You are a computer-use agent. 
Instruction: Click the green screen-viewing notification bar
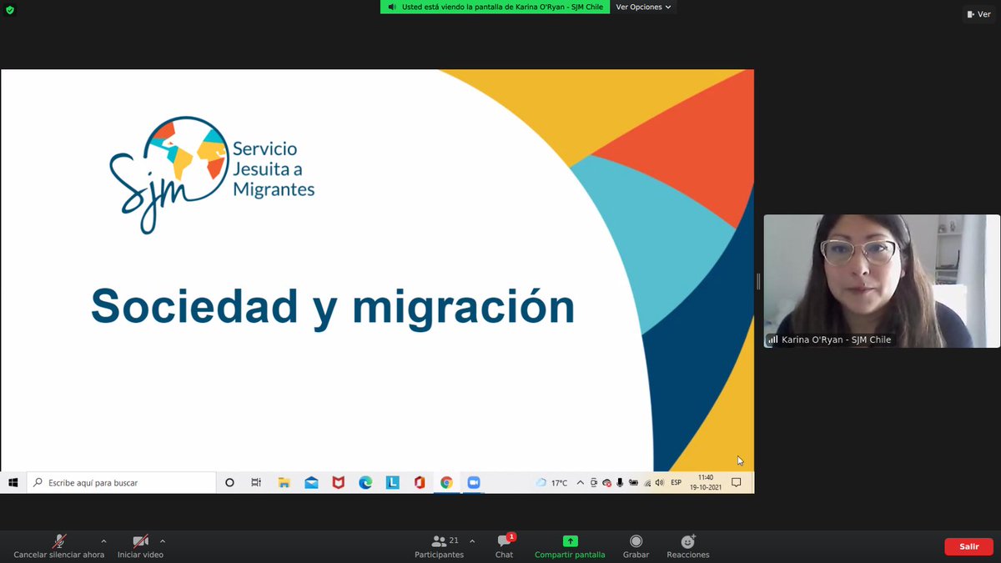point(495,7)
